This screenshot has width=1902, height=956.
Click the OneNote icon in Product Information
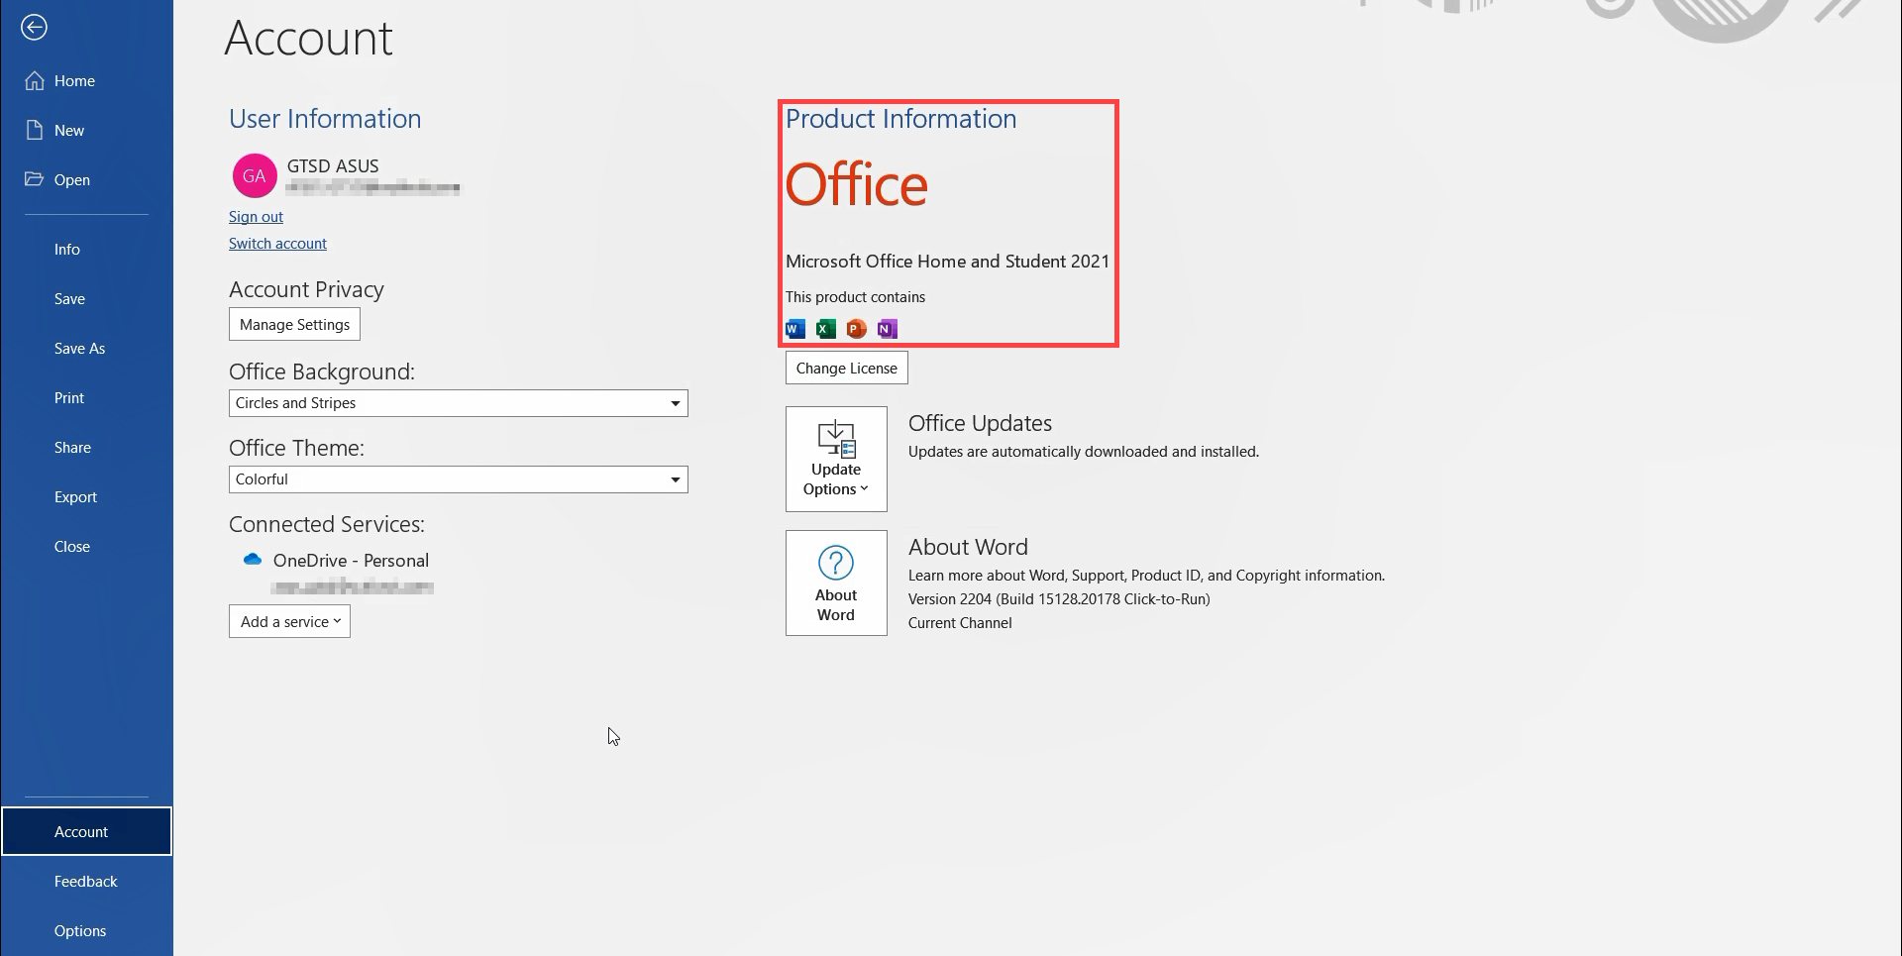click(x=888, y=329)
